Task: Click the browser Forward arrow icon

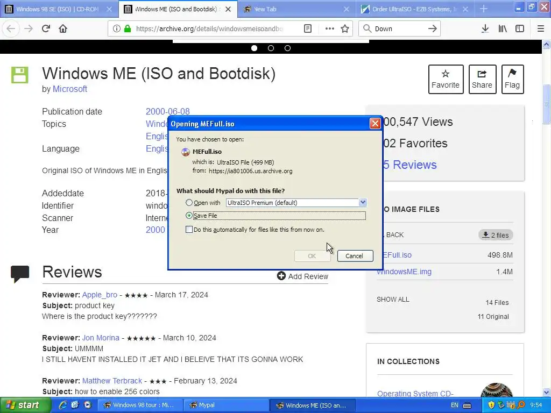Action: coord(29,29)
